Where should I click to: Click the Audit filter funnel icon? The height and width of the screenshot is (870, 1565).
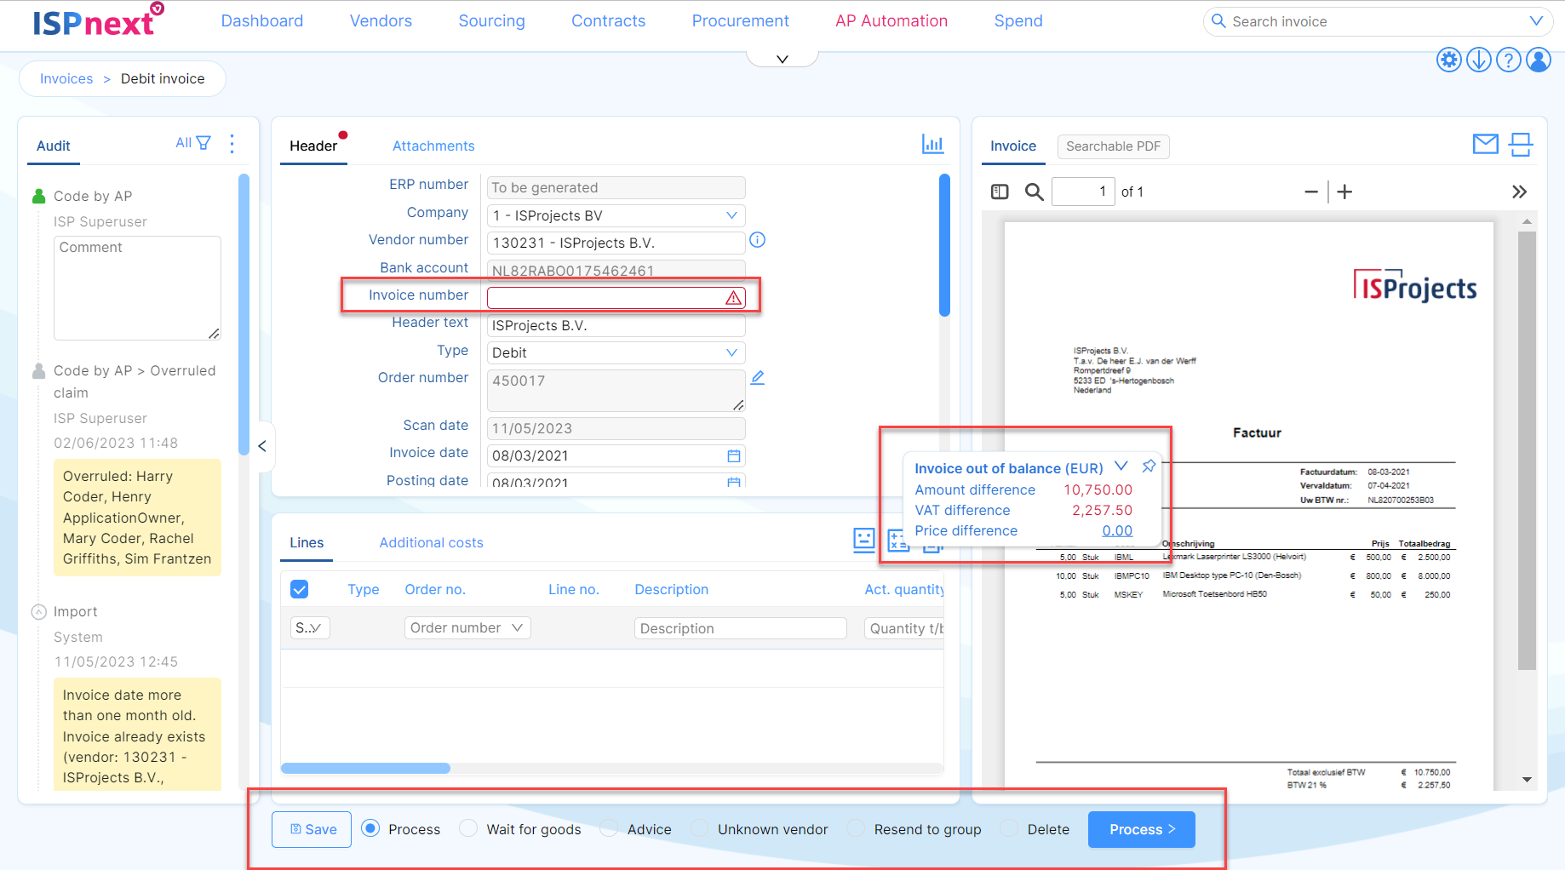coord(204,143)
